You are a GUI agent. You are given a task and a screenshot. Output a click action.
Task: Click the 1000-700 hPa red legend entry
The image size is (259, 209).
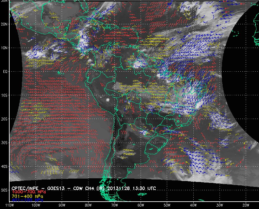29,192
